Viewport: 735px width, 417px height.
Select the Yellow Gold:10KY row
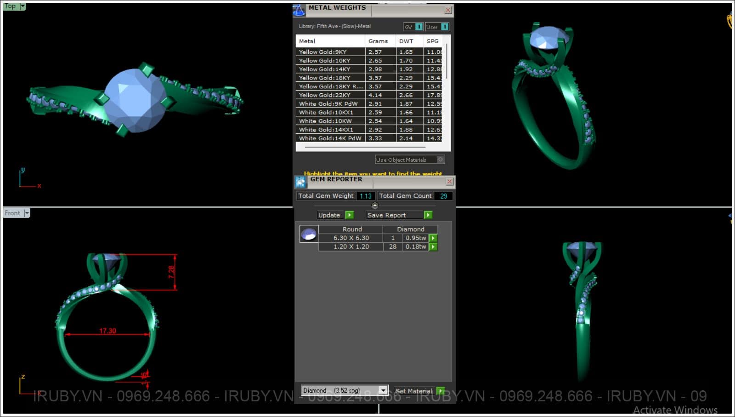point(369,61)
